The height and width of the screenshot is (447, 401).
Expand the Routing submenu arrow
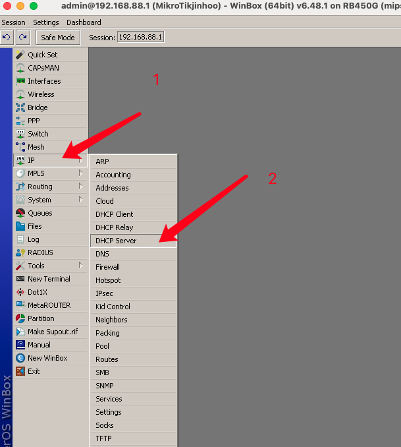pos(81,187)
